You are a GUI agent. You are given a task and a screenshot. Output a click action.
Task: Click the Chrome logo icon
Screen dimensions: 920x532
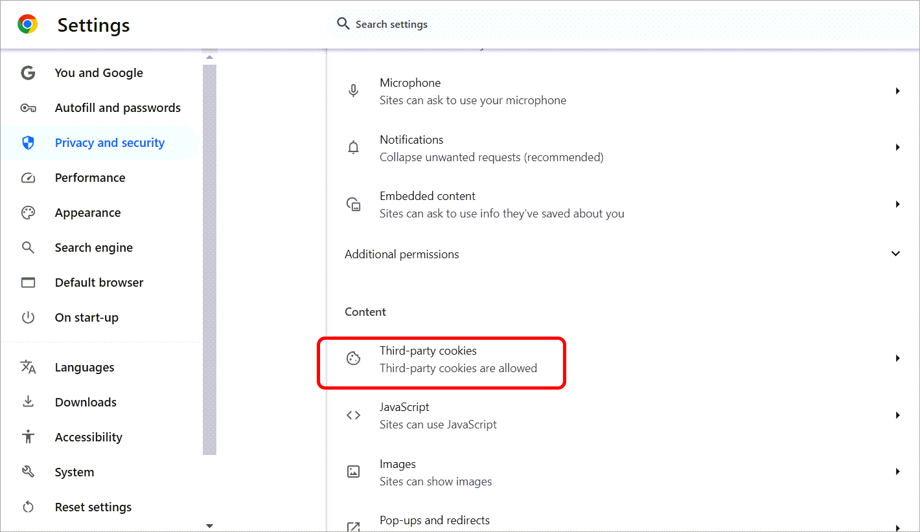[x=27, y=25]
